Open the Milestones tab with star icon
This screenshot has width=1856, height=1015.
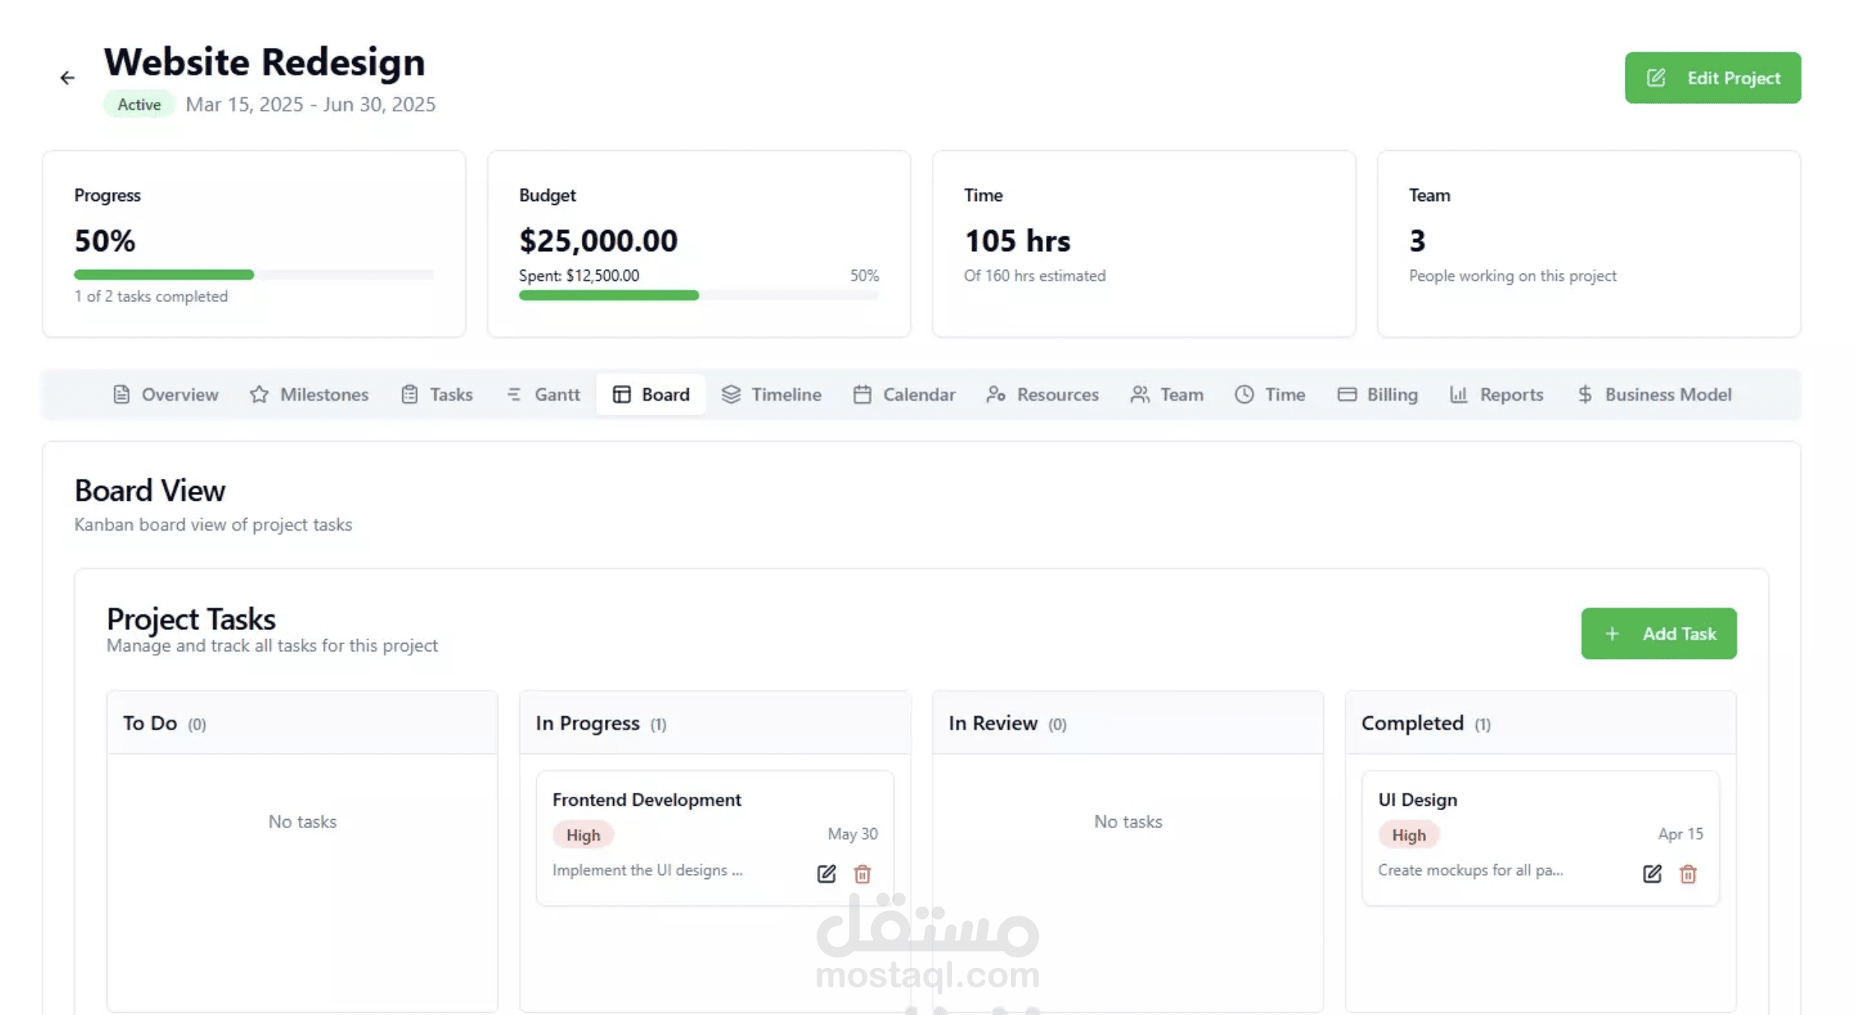[309, 395]
